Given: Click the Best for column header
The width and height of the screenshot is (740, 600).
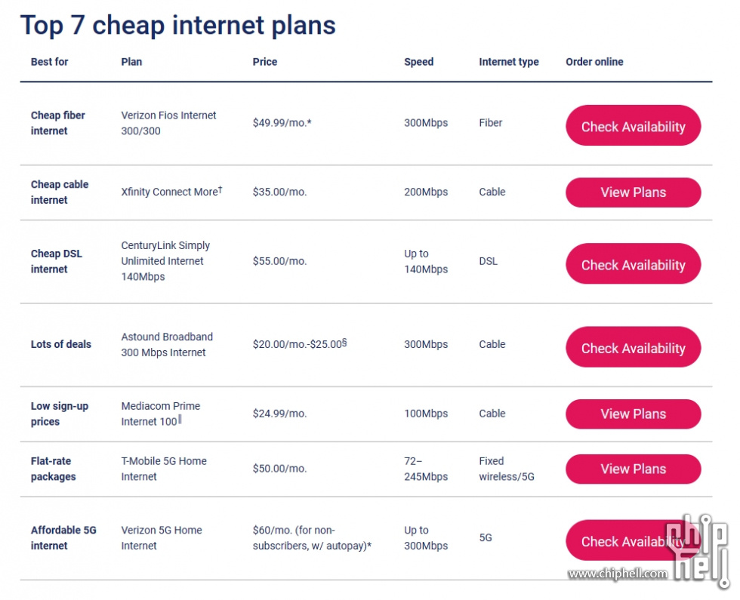Looking at the screenshot, I should coord(50,62).
